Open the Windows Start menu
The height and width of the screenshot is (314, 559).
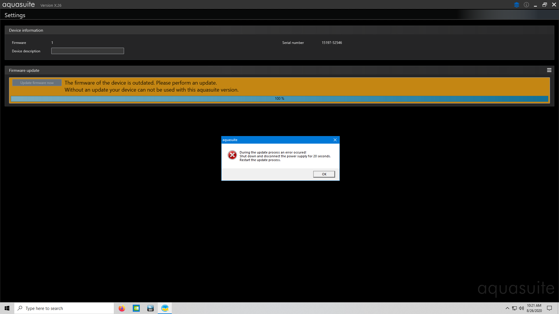(x=7, y=308)
